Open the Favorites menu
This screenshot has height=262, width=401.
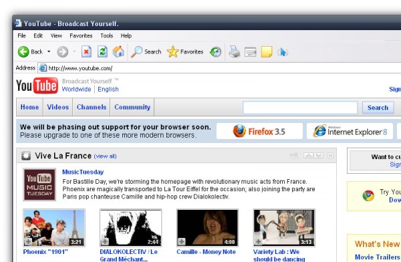click(x=81, y=35)
